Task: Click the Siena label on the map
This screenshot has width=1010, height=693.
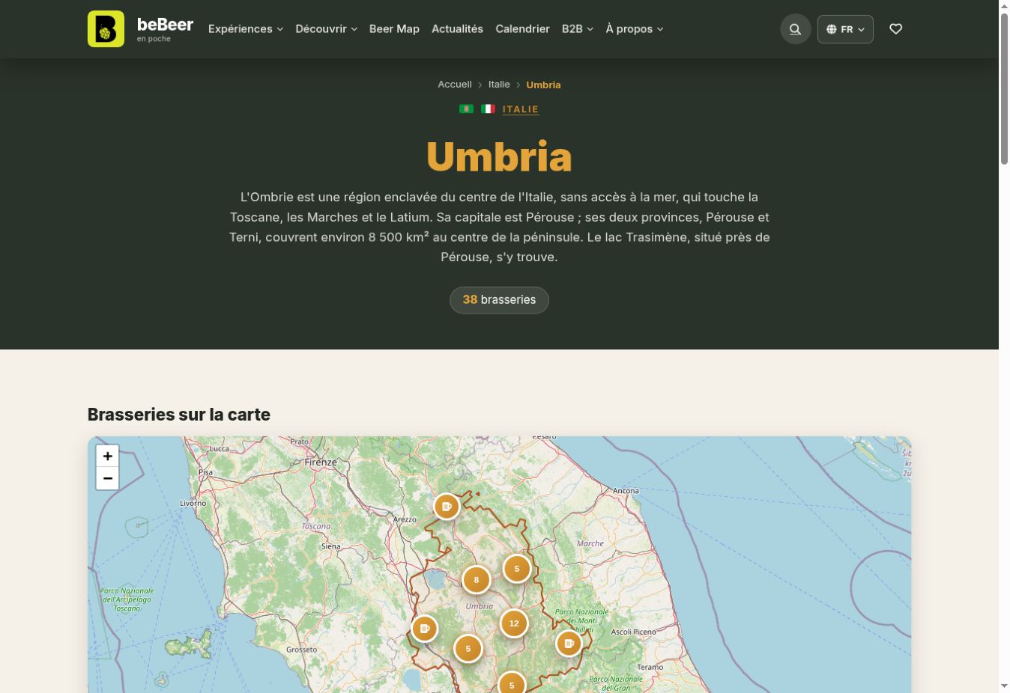Action: tap(330, 546)
